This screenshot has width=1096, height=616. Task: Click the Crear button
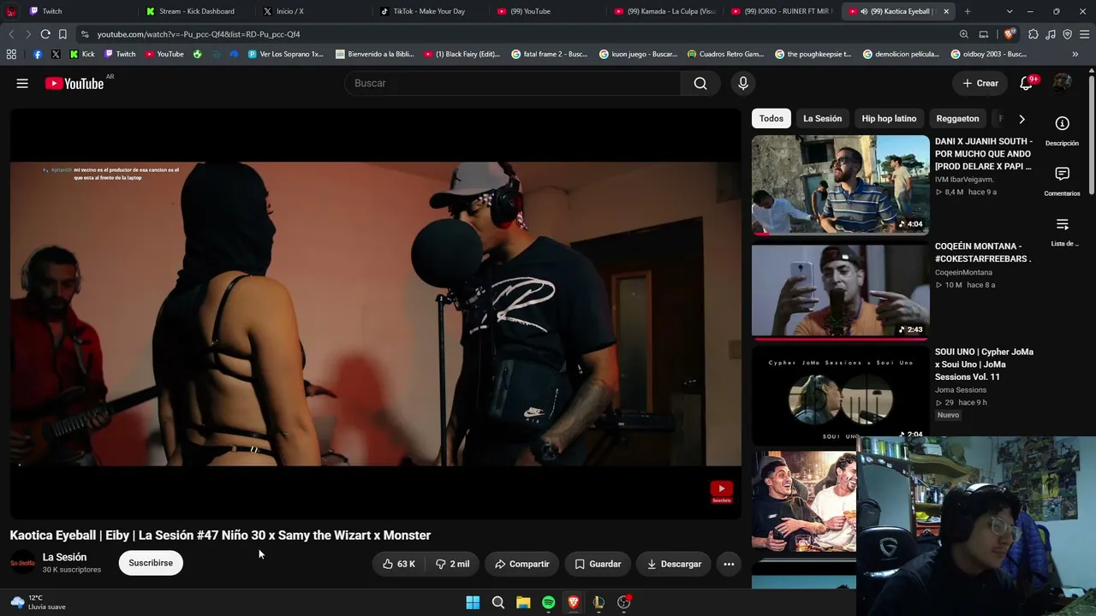click(980, 83)
